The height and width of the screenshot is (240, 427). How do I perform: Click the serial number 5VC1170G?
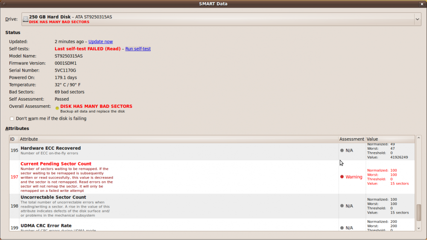(x=65, y=70)
